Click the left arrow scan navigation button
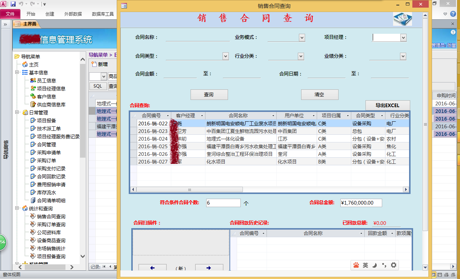 click(x=152, y=268)
